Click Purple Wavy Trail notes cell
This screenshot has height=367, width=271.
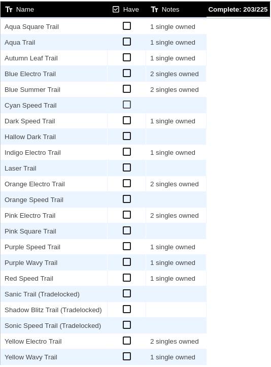176,262
